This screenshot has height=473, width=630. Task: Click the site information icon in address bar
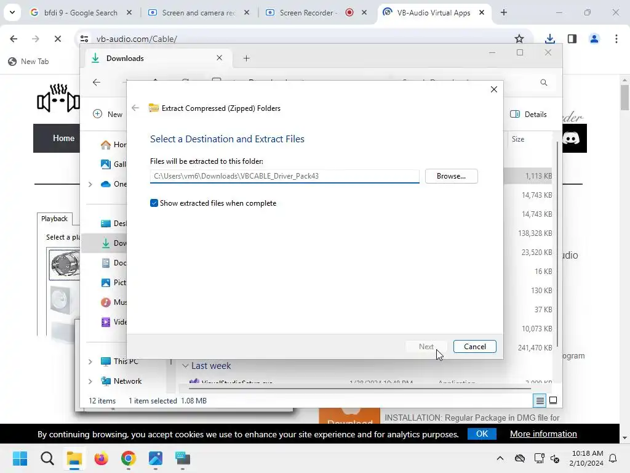point(84,39)
